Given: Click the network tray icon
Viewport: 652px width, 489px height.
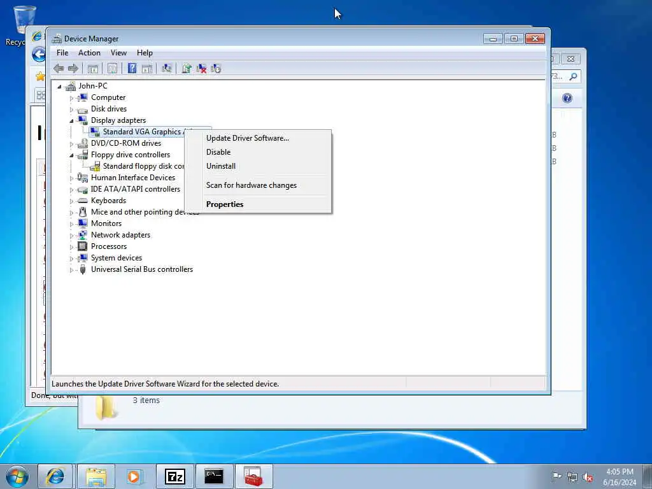Looking at the screenshot, I should click(x=572, y=478).
